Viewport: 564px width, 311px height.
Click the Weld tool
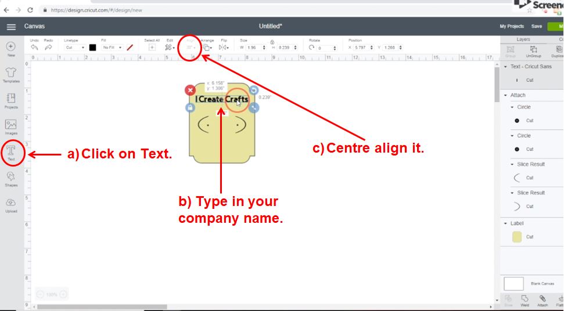click(525, 301)
